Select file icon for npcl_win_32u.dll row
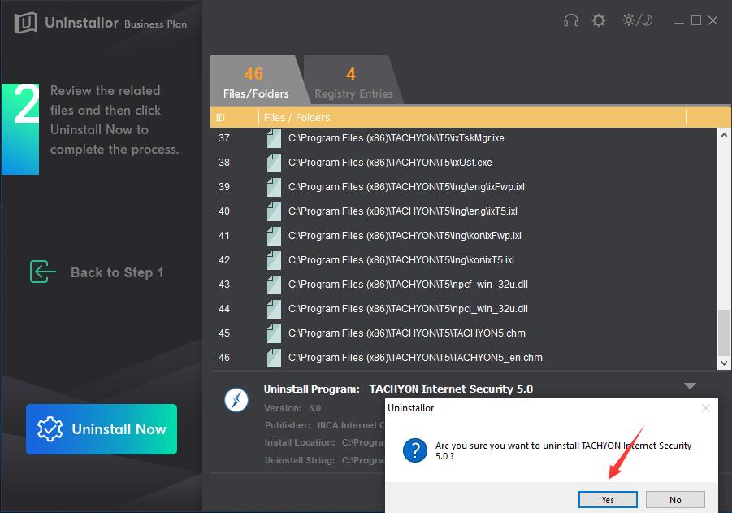 pos(274,309)
